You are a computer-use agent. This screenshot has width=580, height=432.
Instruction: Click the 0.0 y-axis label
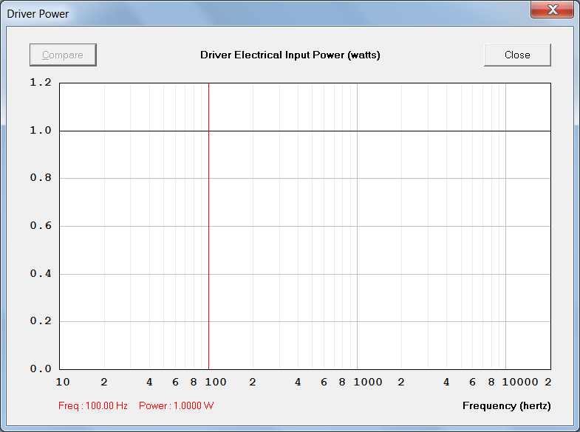(41, 368)
